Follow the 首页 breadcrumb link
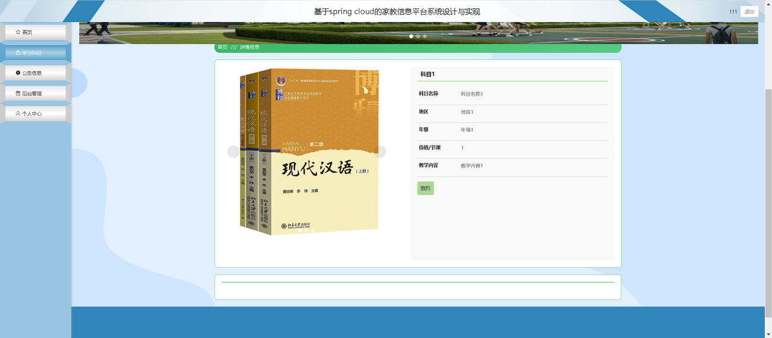The width and height of the screenshot is (772, 338). (x=222, y=47)
